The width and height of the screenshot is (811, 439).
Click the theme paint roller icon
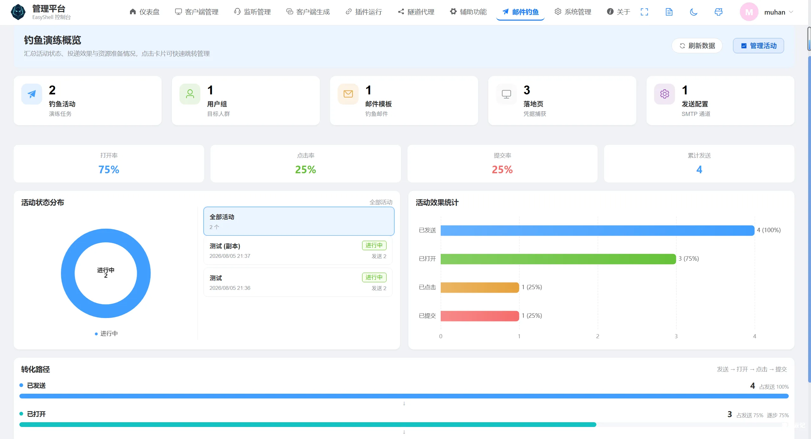click(x=718, y=12)
